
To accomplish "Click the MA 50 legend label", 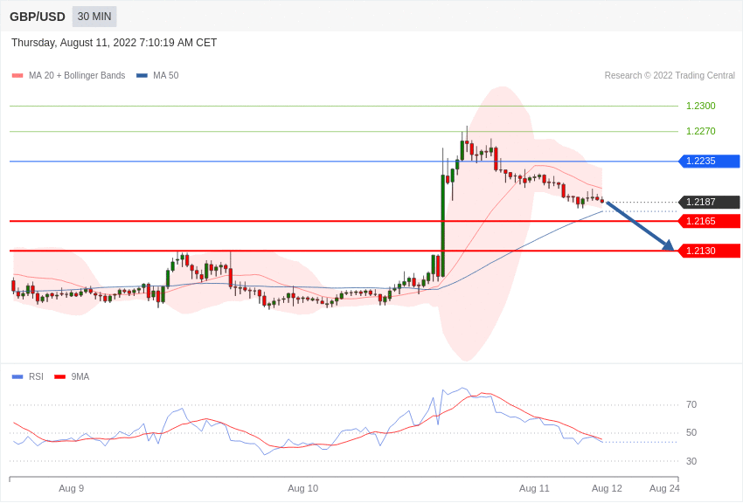I will [166, 75].
